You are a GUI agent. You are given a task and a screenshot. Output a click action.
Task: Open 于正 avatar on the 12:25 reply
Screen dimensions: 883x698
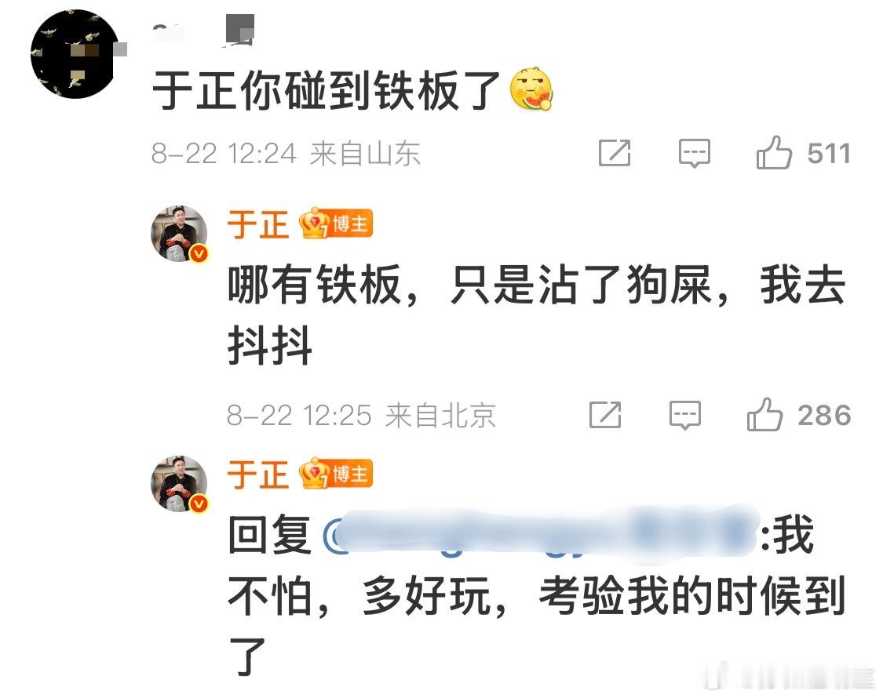click(180, 234)
